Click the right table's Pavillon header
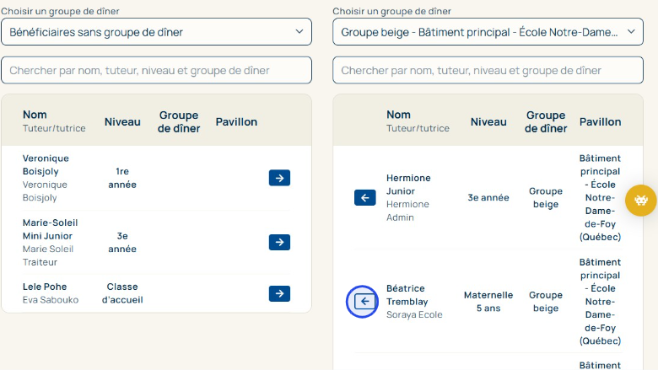This screenshot has width=658, height=370. click(x=600, y=122)
